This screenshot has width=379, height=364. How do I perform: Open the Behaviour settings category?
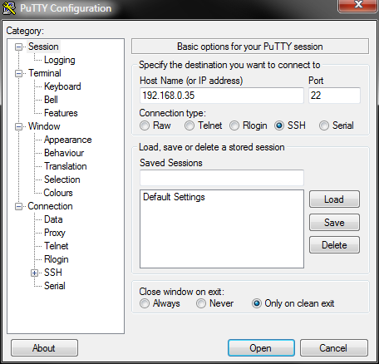[64, 153]
